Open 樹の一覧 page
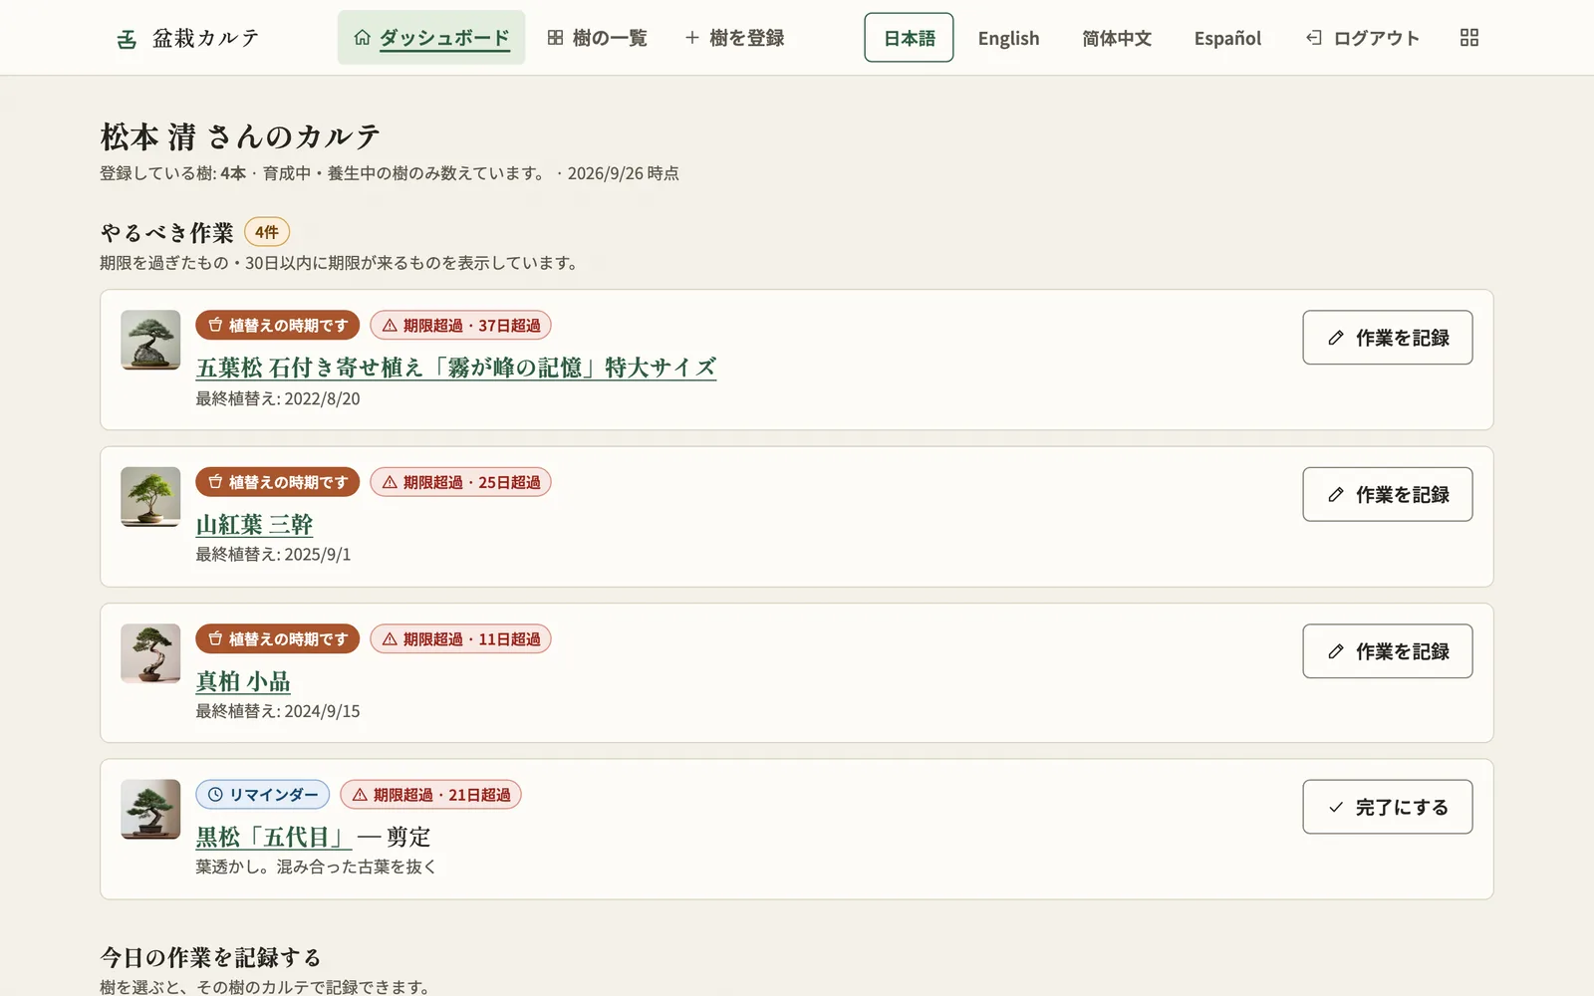This screenshot has width=1594, height=996. click(597, 38)
